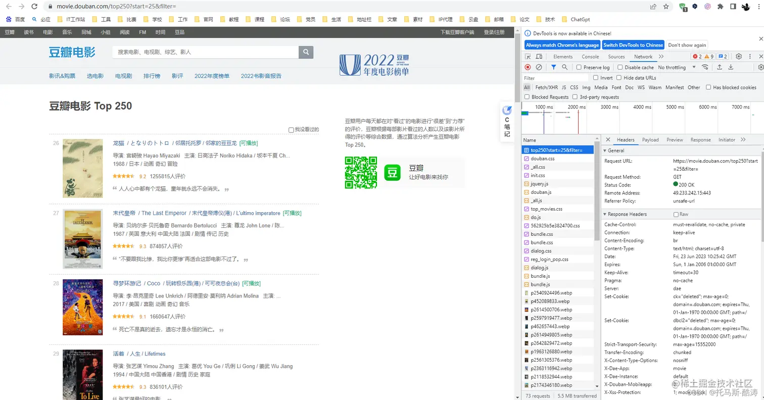The image size is (764, 400).
Task: Click the import HAR file upload icon
Action: pos(720,67)
